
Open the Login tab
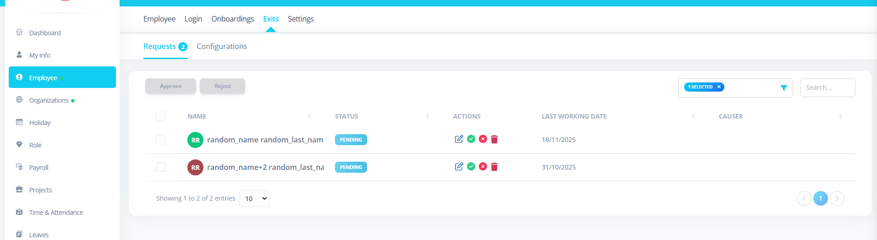point(193,19)
